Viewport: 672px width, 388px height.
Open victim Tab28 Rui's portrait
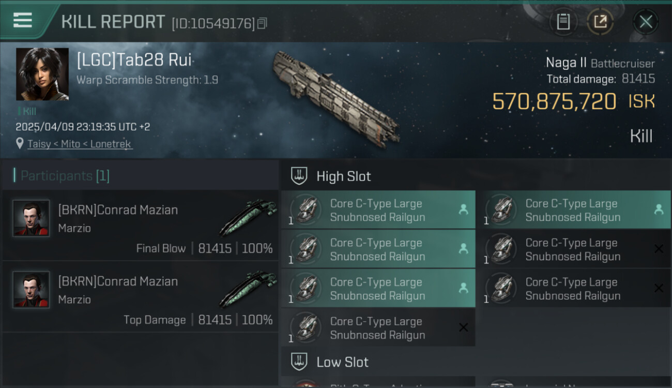click(42, 74)
